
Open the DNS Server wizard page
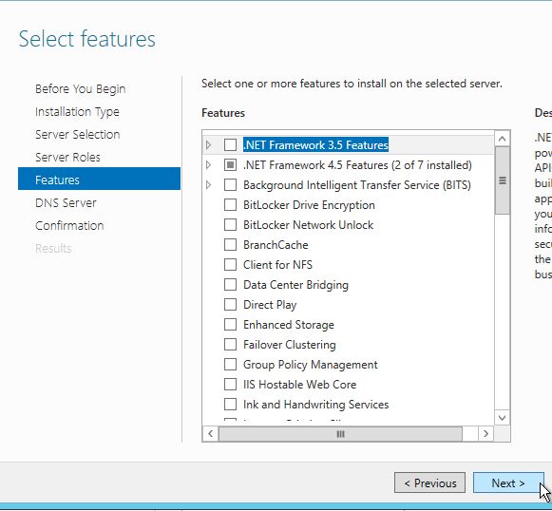click(x=66, y=202)
